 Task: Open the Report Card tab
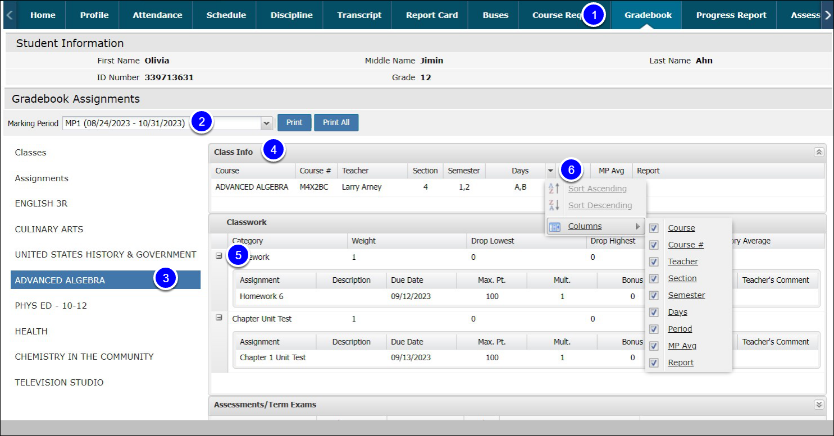pyautogui.click(x=431, y=15)
